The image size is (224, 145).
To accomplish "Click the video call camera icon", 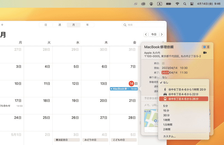I will [205, 53].
